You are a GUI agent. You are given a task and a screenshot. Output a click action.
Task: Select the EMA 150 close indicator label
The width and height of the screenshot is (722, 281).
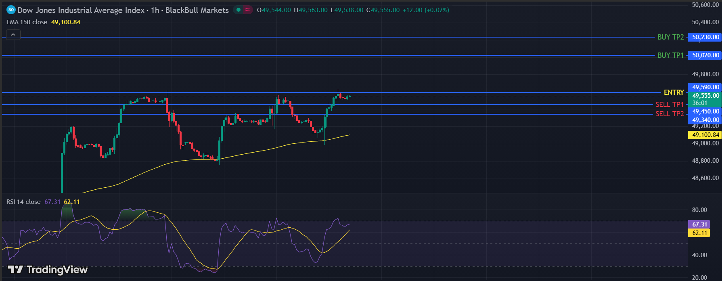point(27,22)
